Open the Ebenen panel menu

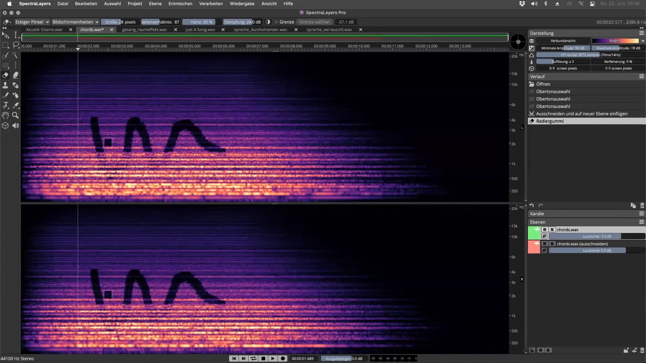tap(642, 222)
